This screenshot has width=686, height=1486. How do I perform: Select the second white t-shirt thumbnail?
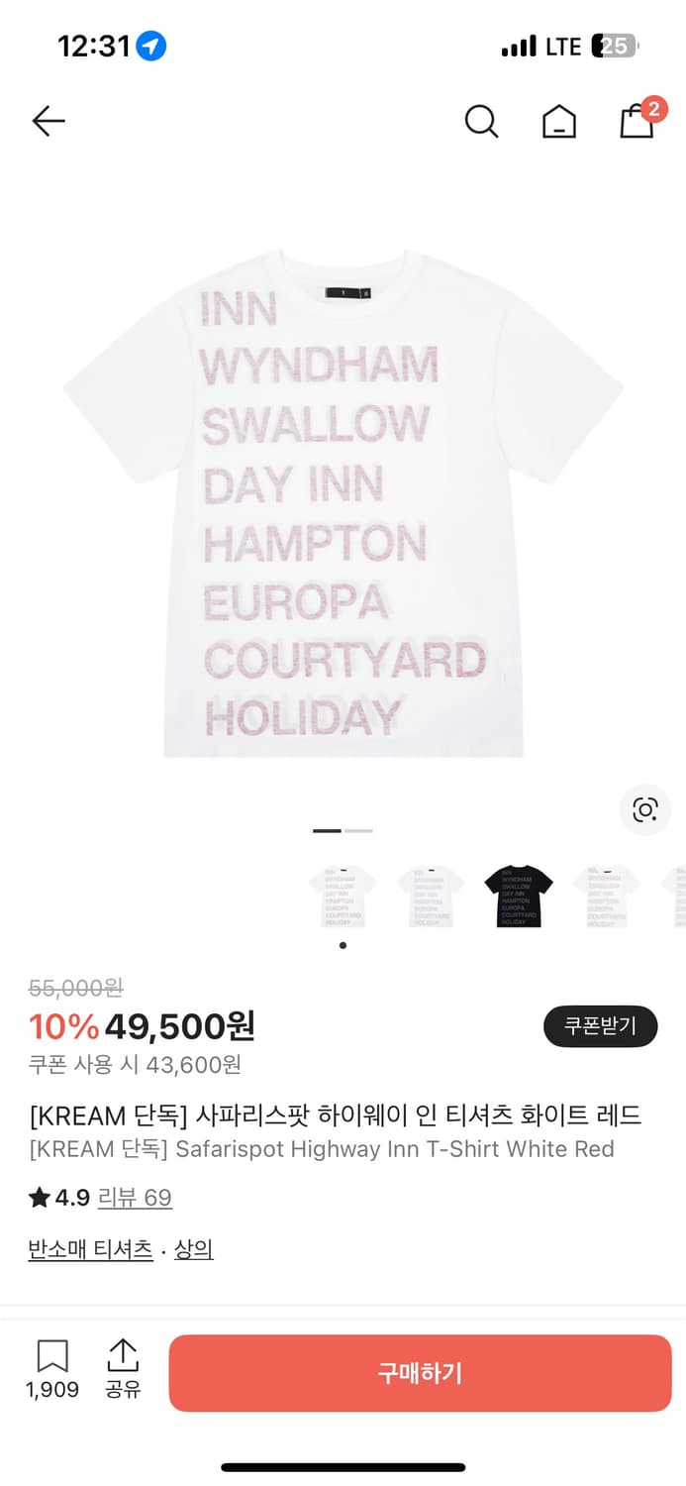pyautogui.click(x=431, y=896)
